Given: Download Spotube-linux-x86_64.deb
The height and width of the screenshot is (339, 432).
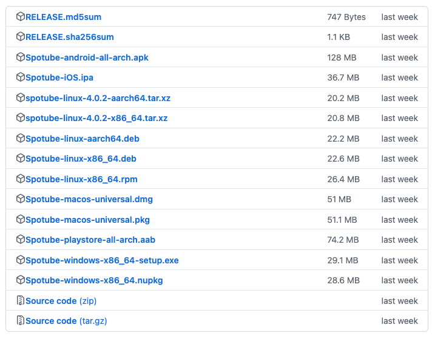Looking at the screenshot, I should (x=81, y=159).
